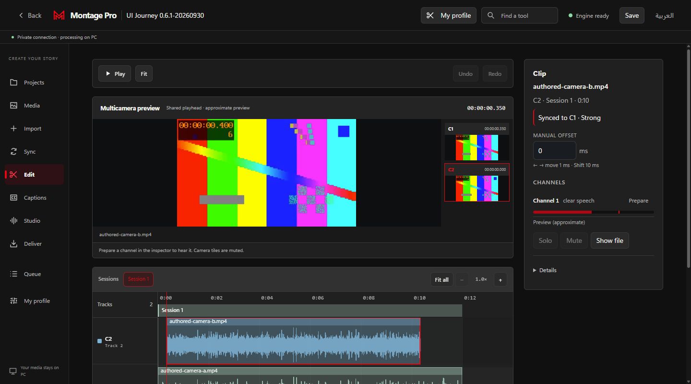
Task: Open My profile in the top bar
Action: click(449, 15)
